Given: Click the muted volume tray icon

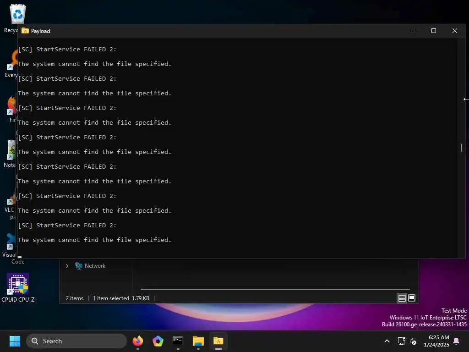Looking at the screenshot, I should tap(413, 341).
